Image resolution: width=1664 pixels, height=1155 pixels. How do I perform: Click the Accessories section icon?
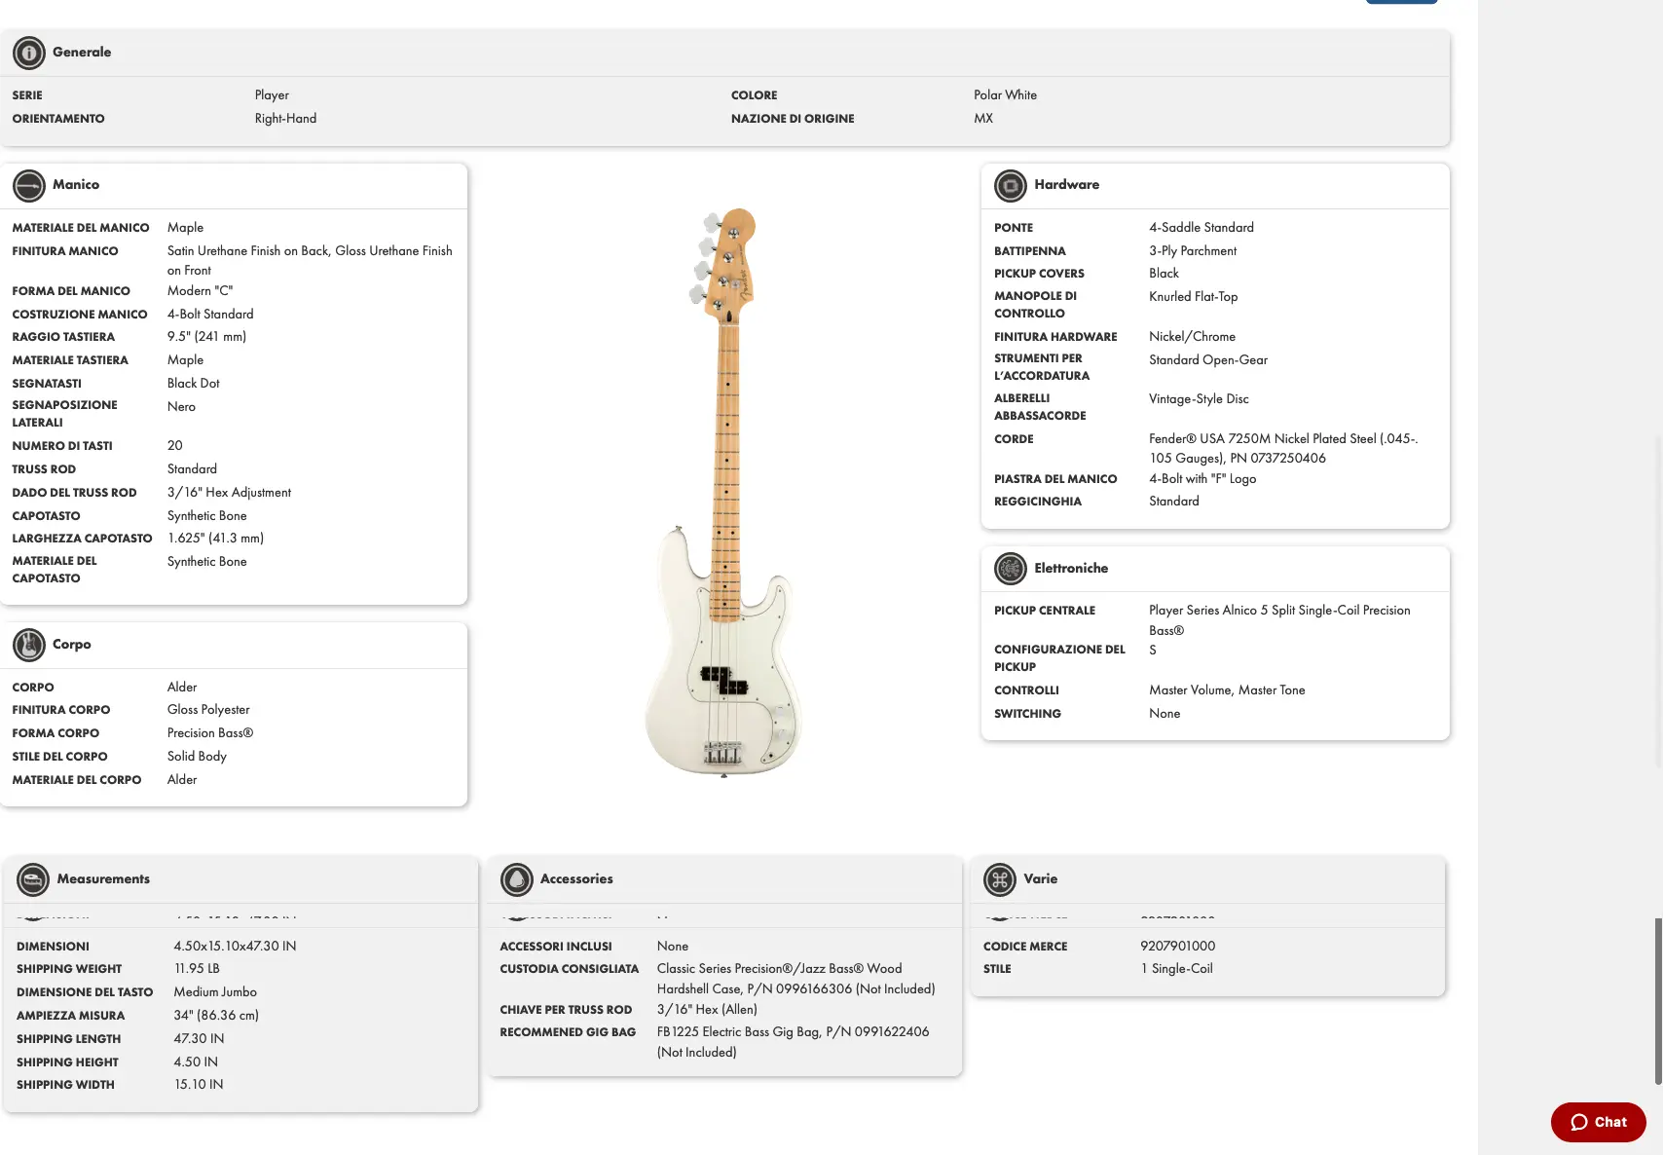(x=517, y=879)
